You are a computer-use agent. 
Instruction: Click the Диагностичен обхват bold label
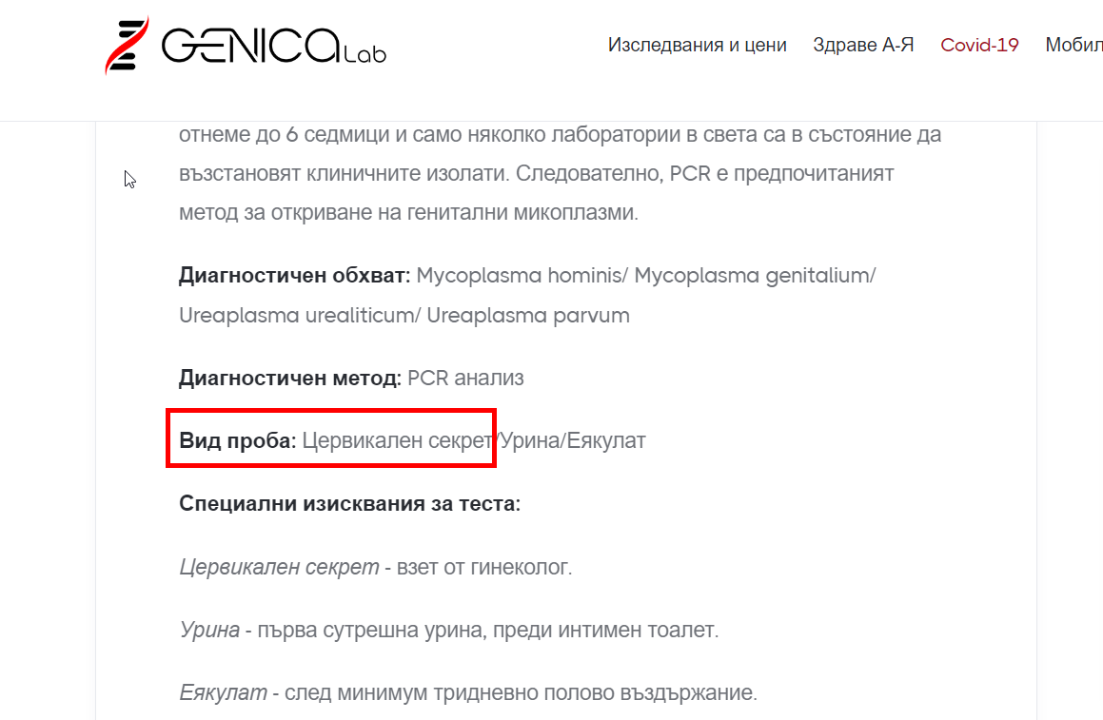click(x=294, y=276)
